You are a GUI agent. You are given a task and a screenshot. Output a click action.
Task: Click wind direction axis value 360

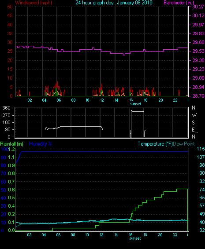6,108
